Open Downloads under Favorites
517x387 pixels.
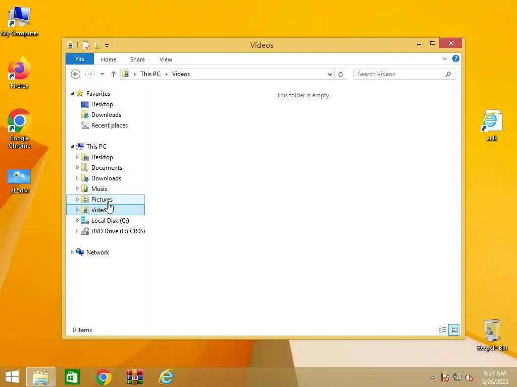pos(106,115)
